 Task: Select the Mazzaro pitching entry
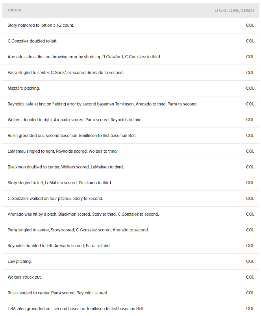[24, 88]
